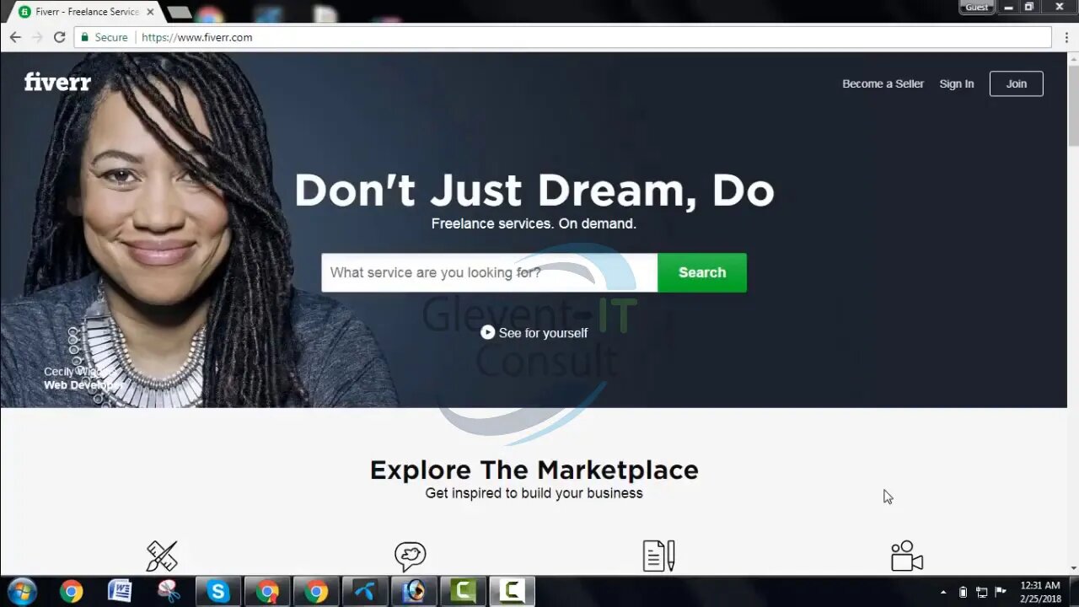Switch to the first green Camtasia taskbar icon
The height and width of the screenshot is (607, 1079).
pyautogui.click(x=463, y=592)
